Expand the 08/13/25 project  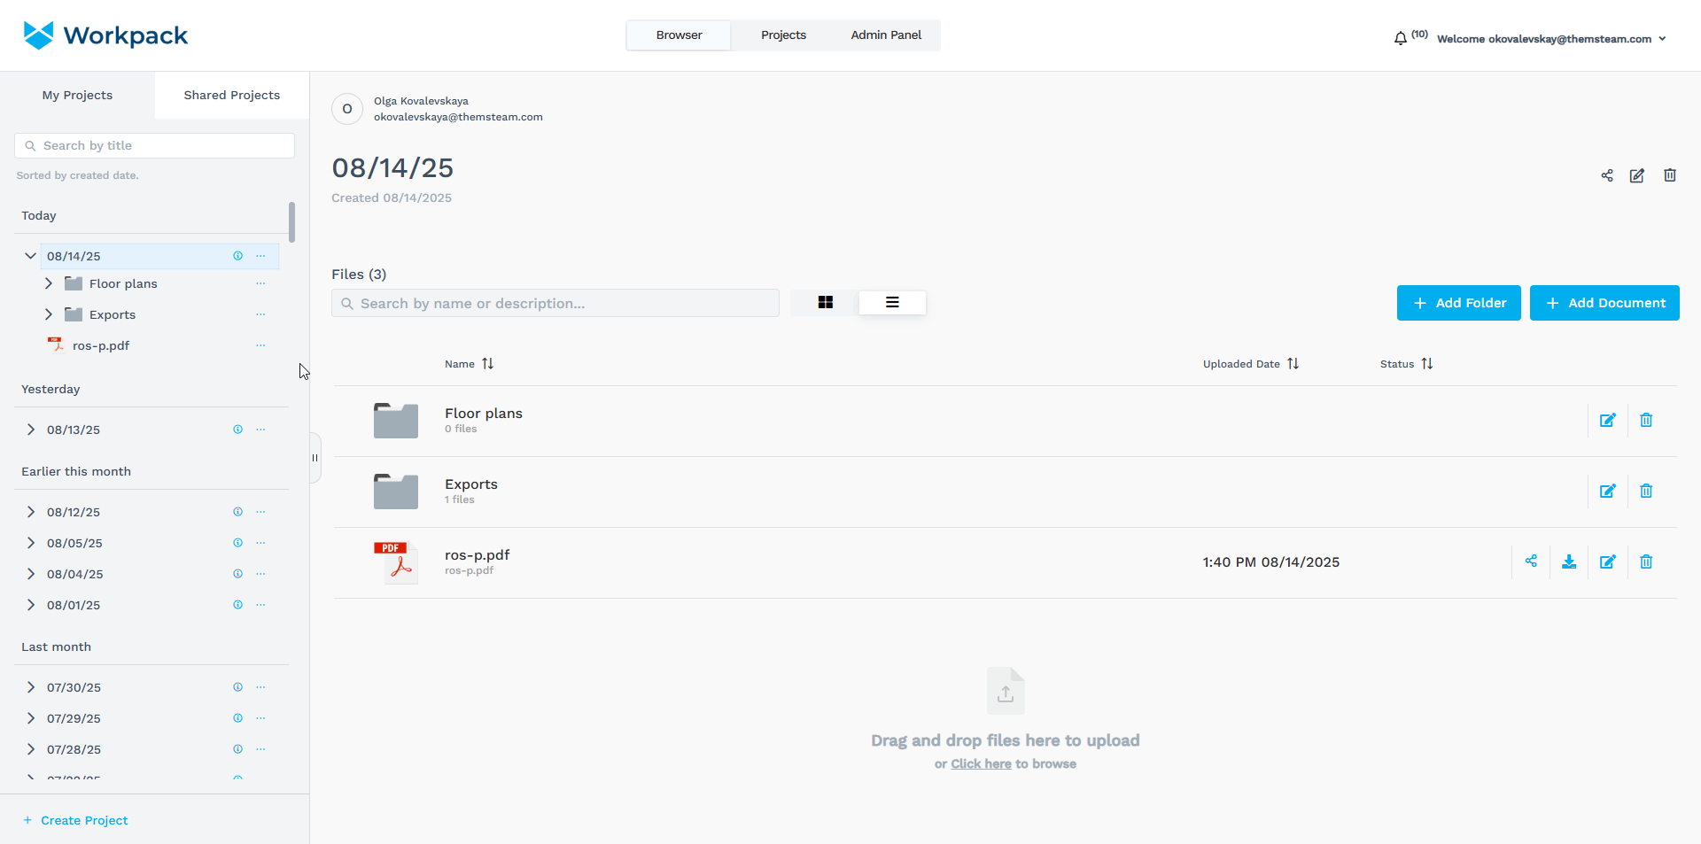(x=31, y=430)
